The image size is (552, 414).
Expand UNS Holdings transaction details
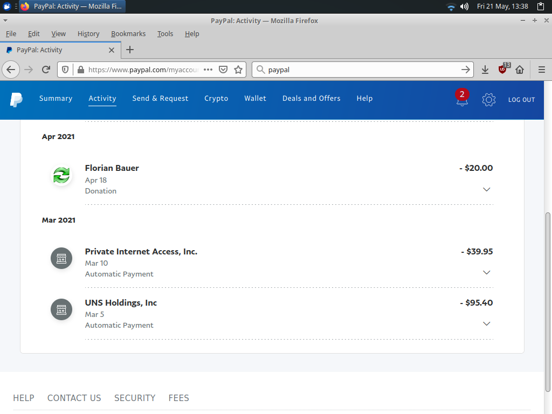click(487, 323)
